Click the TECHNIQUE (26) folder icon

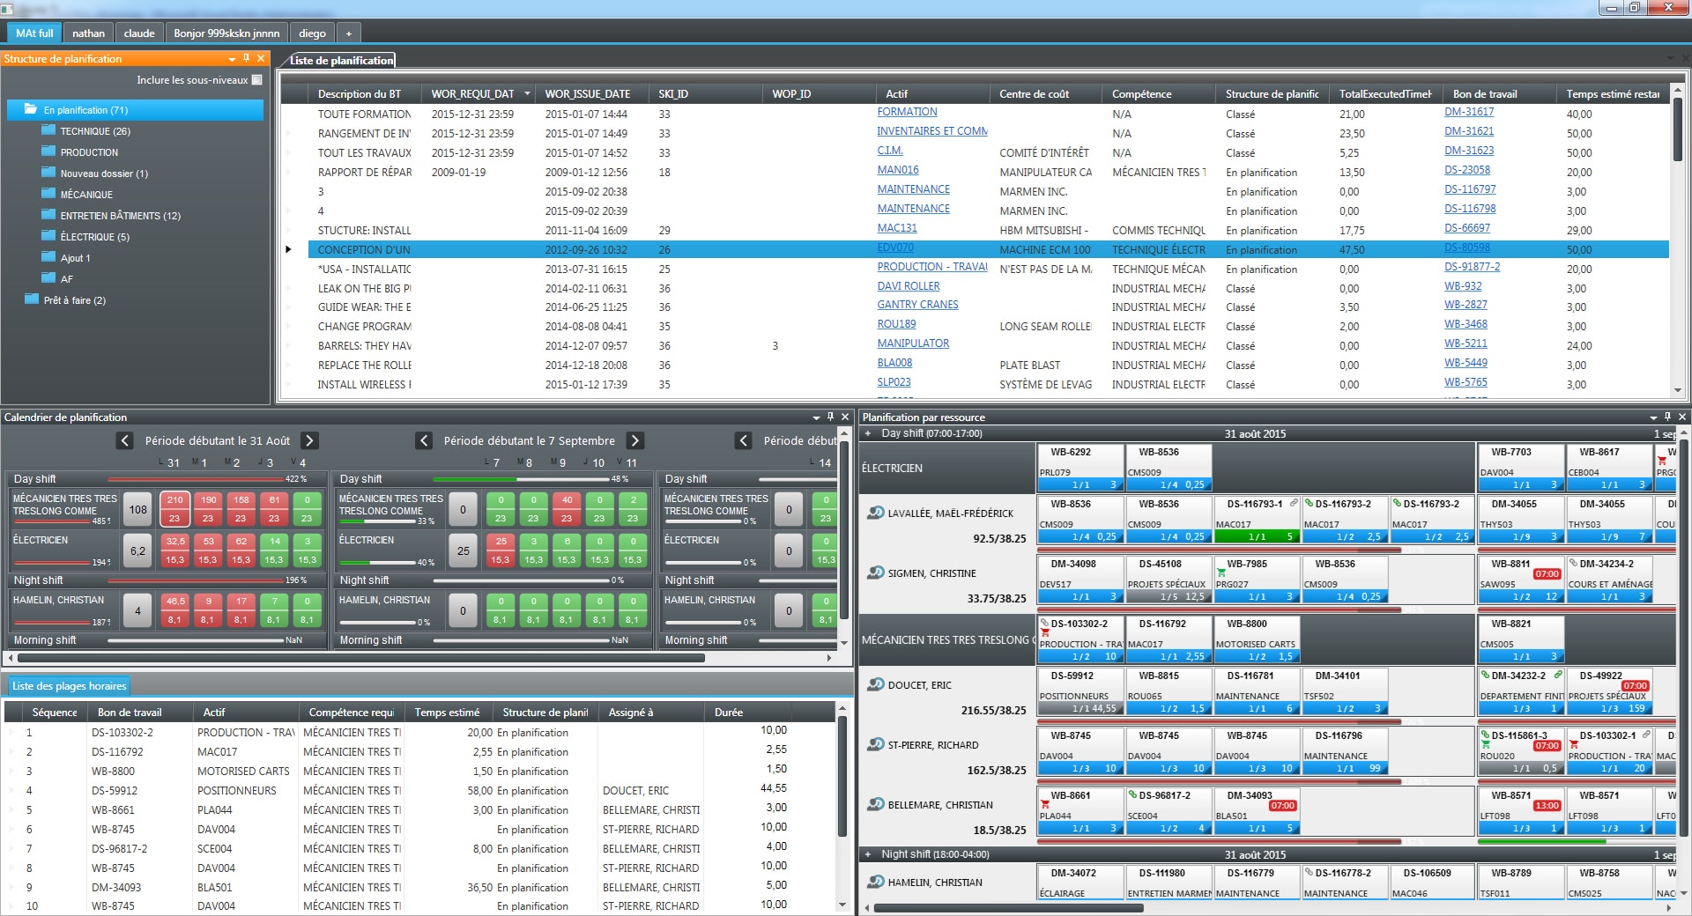tap(48, 130)
